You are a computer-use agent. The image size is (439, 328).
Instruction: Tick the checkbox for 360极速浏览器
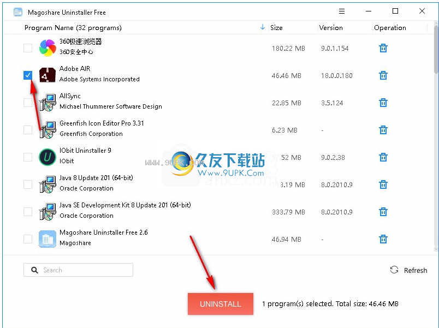point(28,48)
